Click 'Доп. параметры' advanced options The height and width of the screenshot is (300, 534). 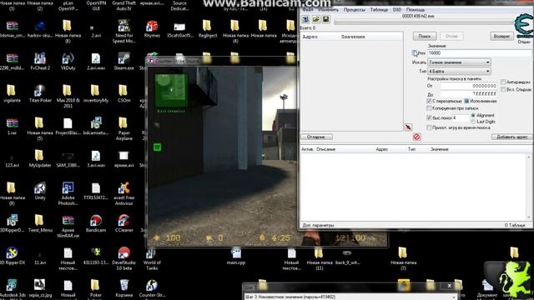pos(318,225)
